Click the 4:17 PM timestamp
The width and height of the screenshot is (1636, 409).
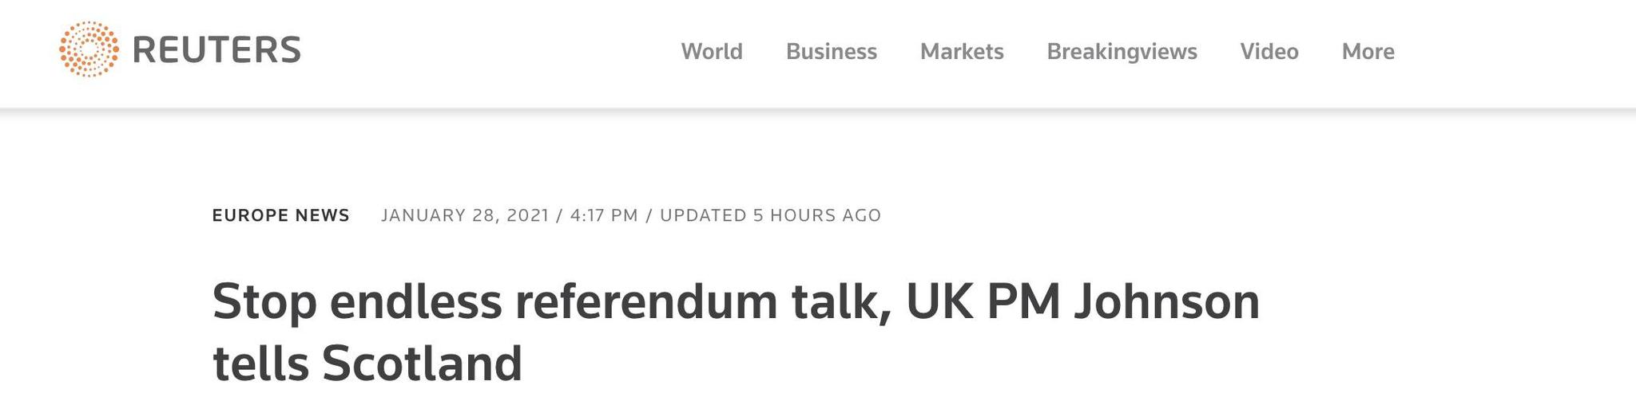click(604, 215)
